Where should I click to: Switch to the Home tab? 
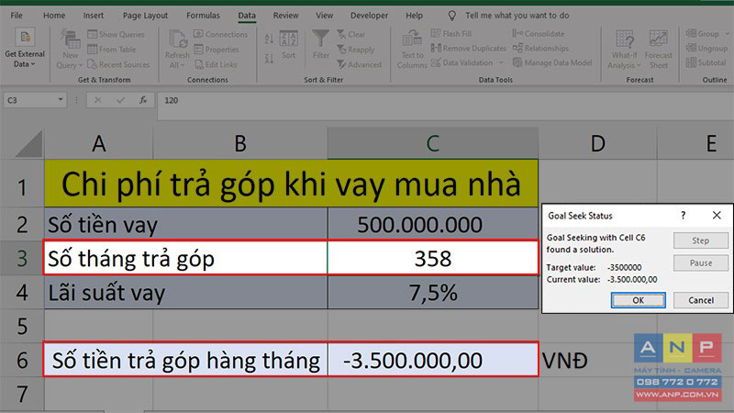pos(54,16)
